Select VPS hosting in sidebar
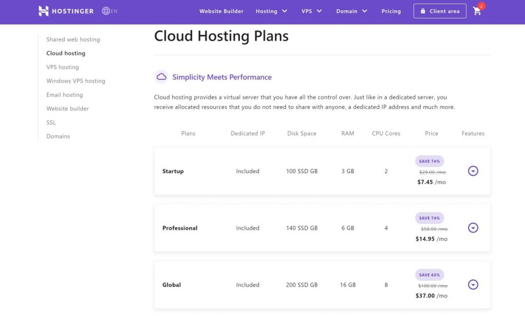The height and width of the screenshot is (316, 525). (x=63, y=67)
